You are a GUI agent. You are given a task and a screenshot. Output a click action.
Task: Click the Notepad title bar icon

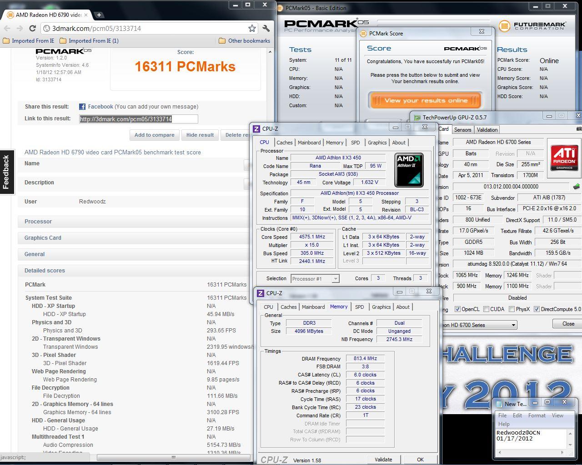tap(499, 404)
